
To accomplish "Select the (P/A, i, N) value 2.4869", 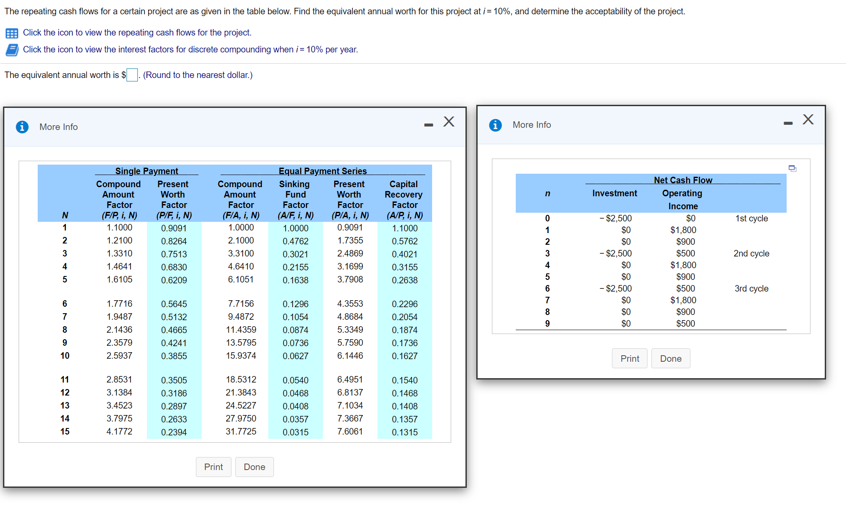I will pos(350,253).
